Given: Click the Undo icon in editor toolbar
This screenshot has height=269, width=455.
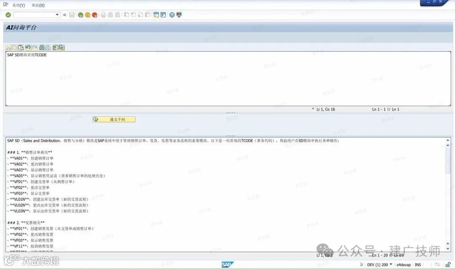Looking at the screenshot, I should [28, 48].
